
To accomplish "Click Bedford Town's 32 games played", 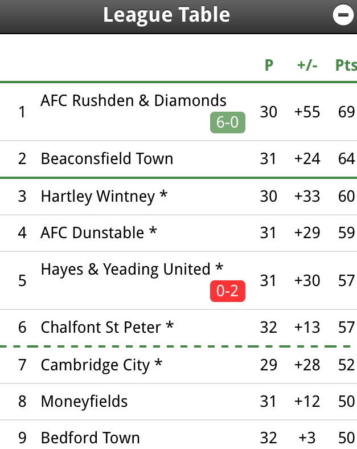I will pyautogui.click(x=269, y=438).
